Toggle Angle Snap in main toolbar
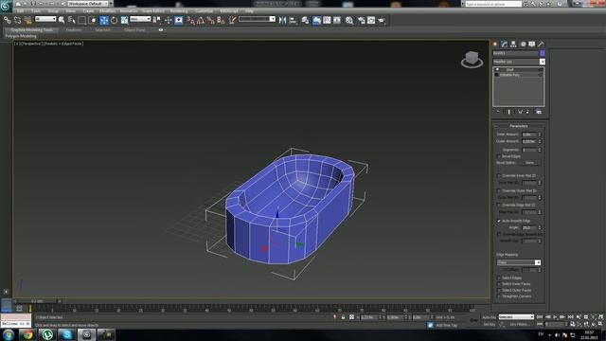The width and height of the screenshot is (606, 341). tap(201, 20)
